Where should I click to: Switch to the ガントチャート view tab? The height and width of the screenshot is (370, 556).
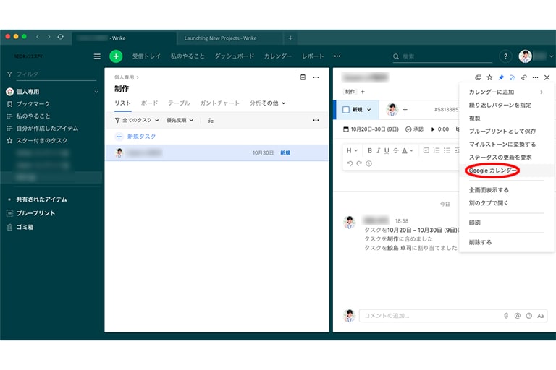click(x=219, y=103)
